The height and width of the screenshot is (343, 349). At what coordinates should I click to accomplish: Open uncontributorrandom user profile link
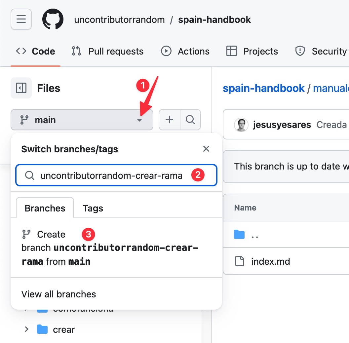click(119, 19)
